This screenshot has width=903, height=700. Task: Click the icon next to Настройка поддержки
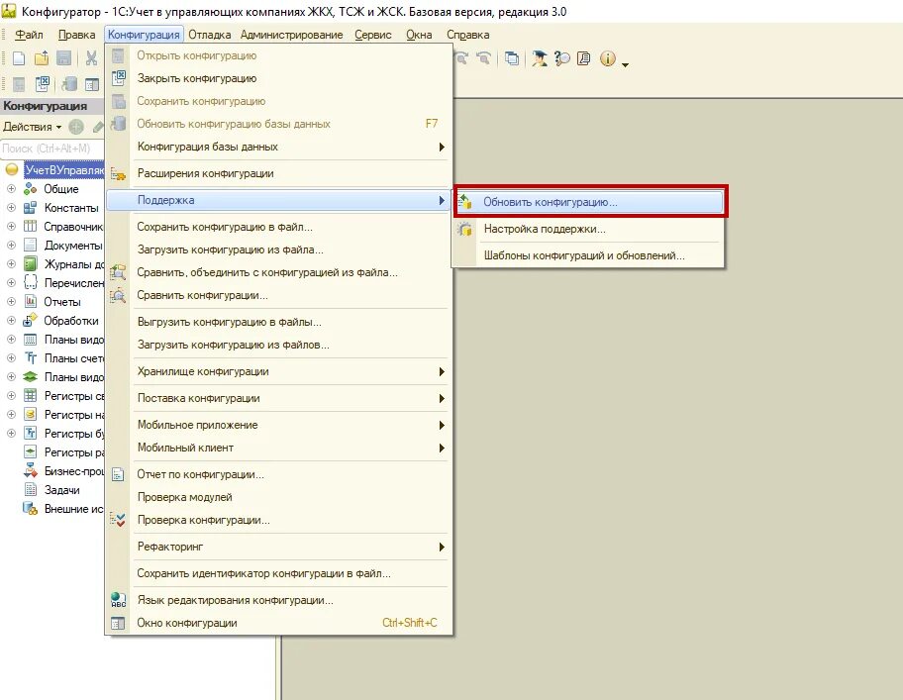click(x=464, y=229)
